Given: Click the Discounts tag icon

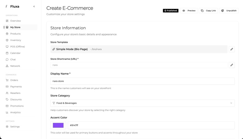Looking at the screenshot, I should (x=7, y=100).
